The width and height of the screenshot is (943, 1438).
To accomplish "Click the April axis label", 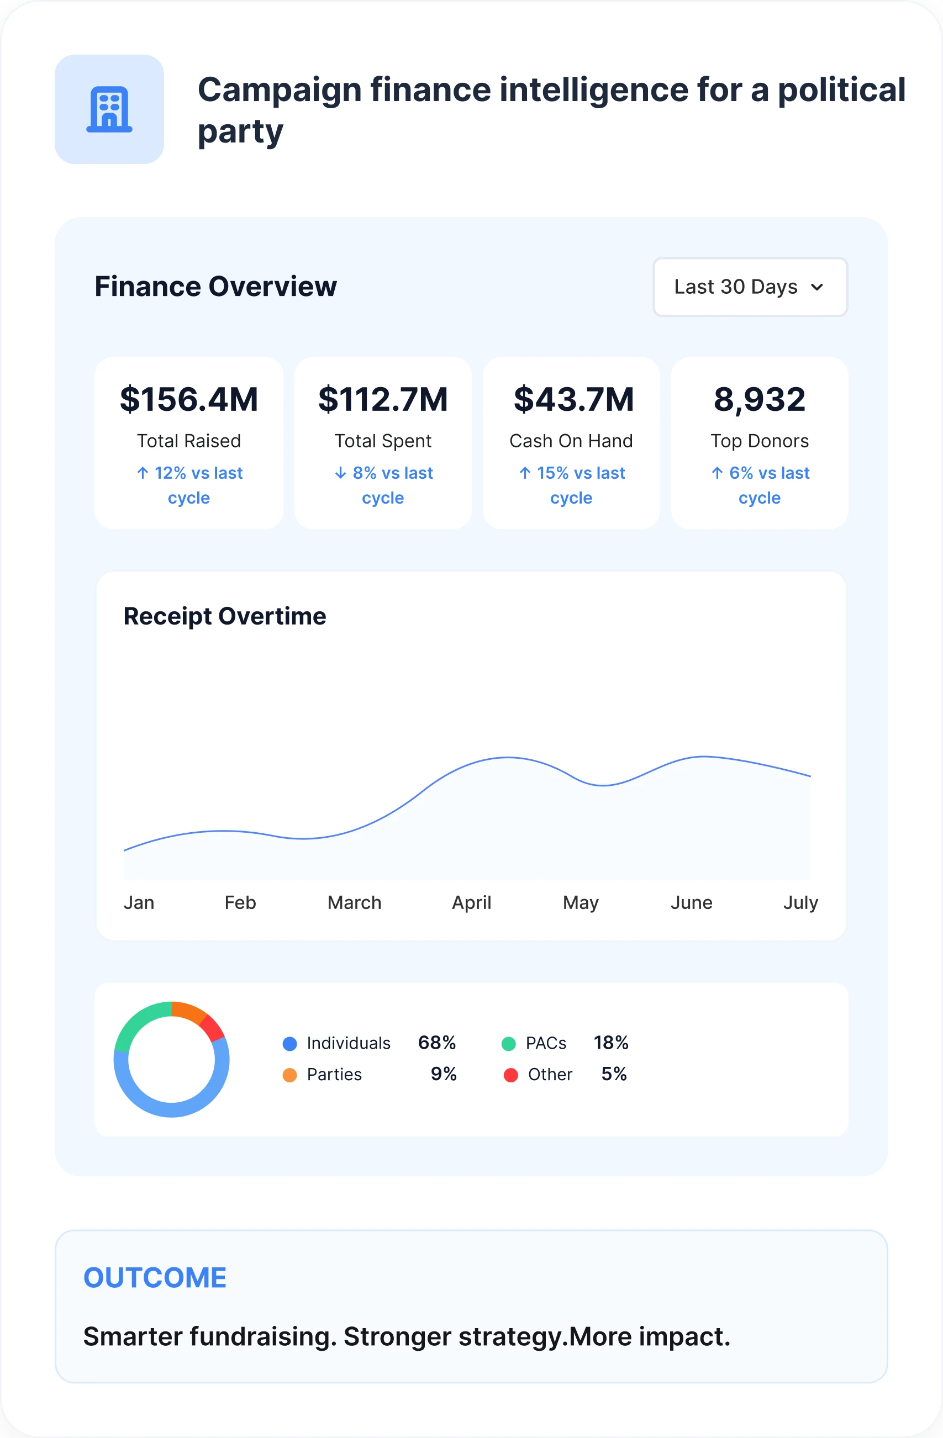I will click(x=472, y=903).
